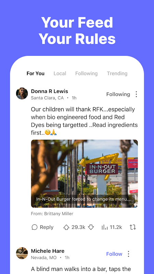This screenshot has width=154, height=274.
Task: Open In-N-Out Burger menu headline caption
Action: tap(84, 199)
